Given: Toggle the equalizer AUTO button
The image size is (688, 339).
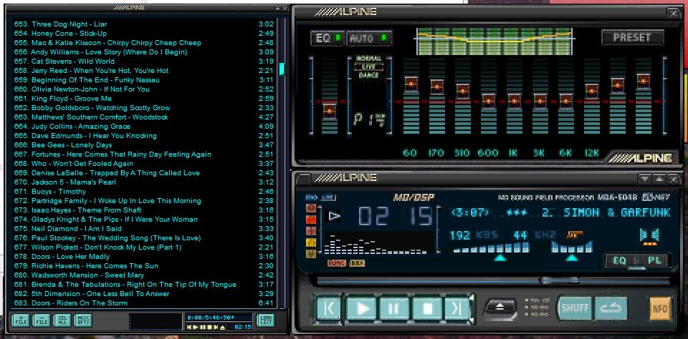Looking at the screenshot, I should pyautogui.click(x=370, y=38).
